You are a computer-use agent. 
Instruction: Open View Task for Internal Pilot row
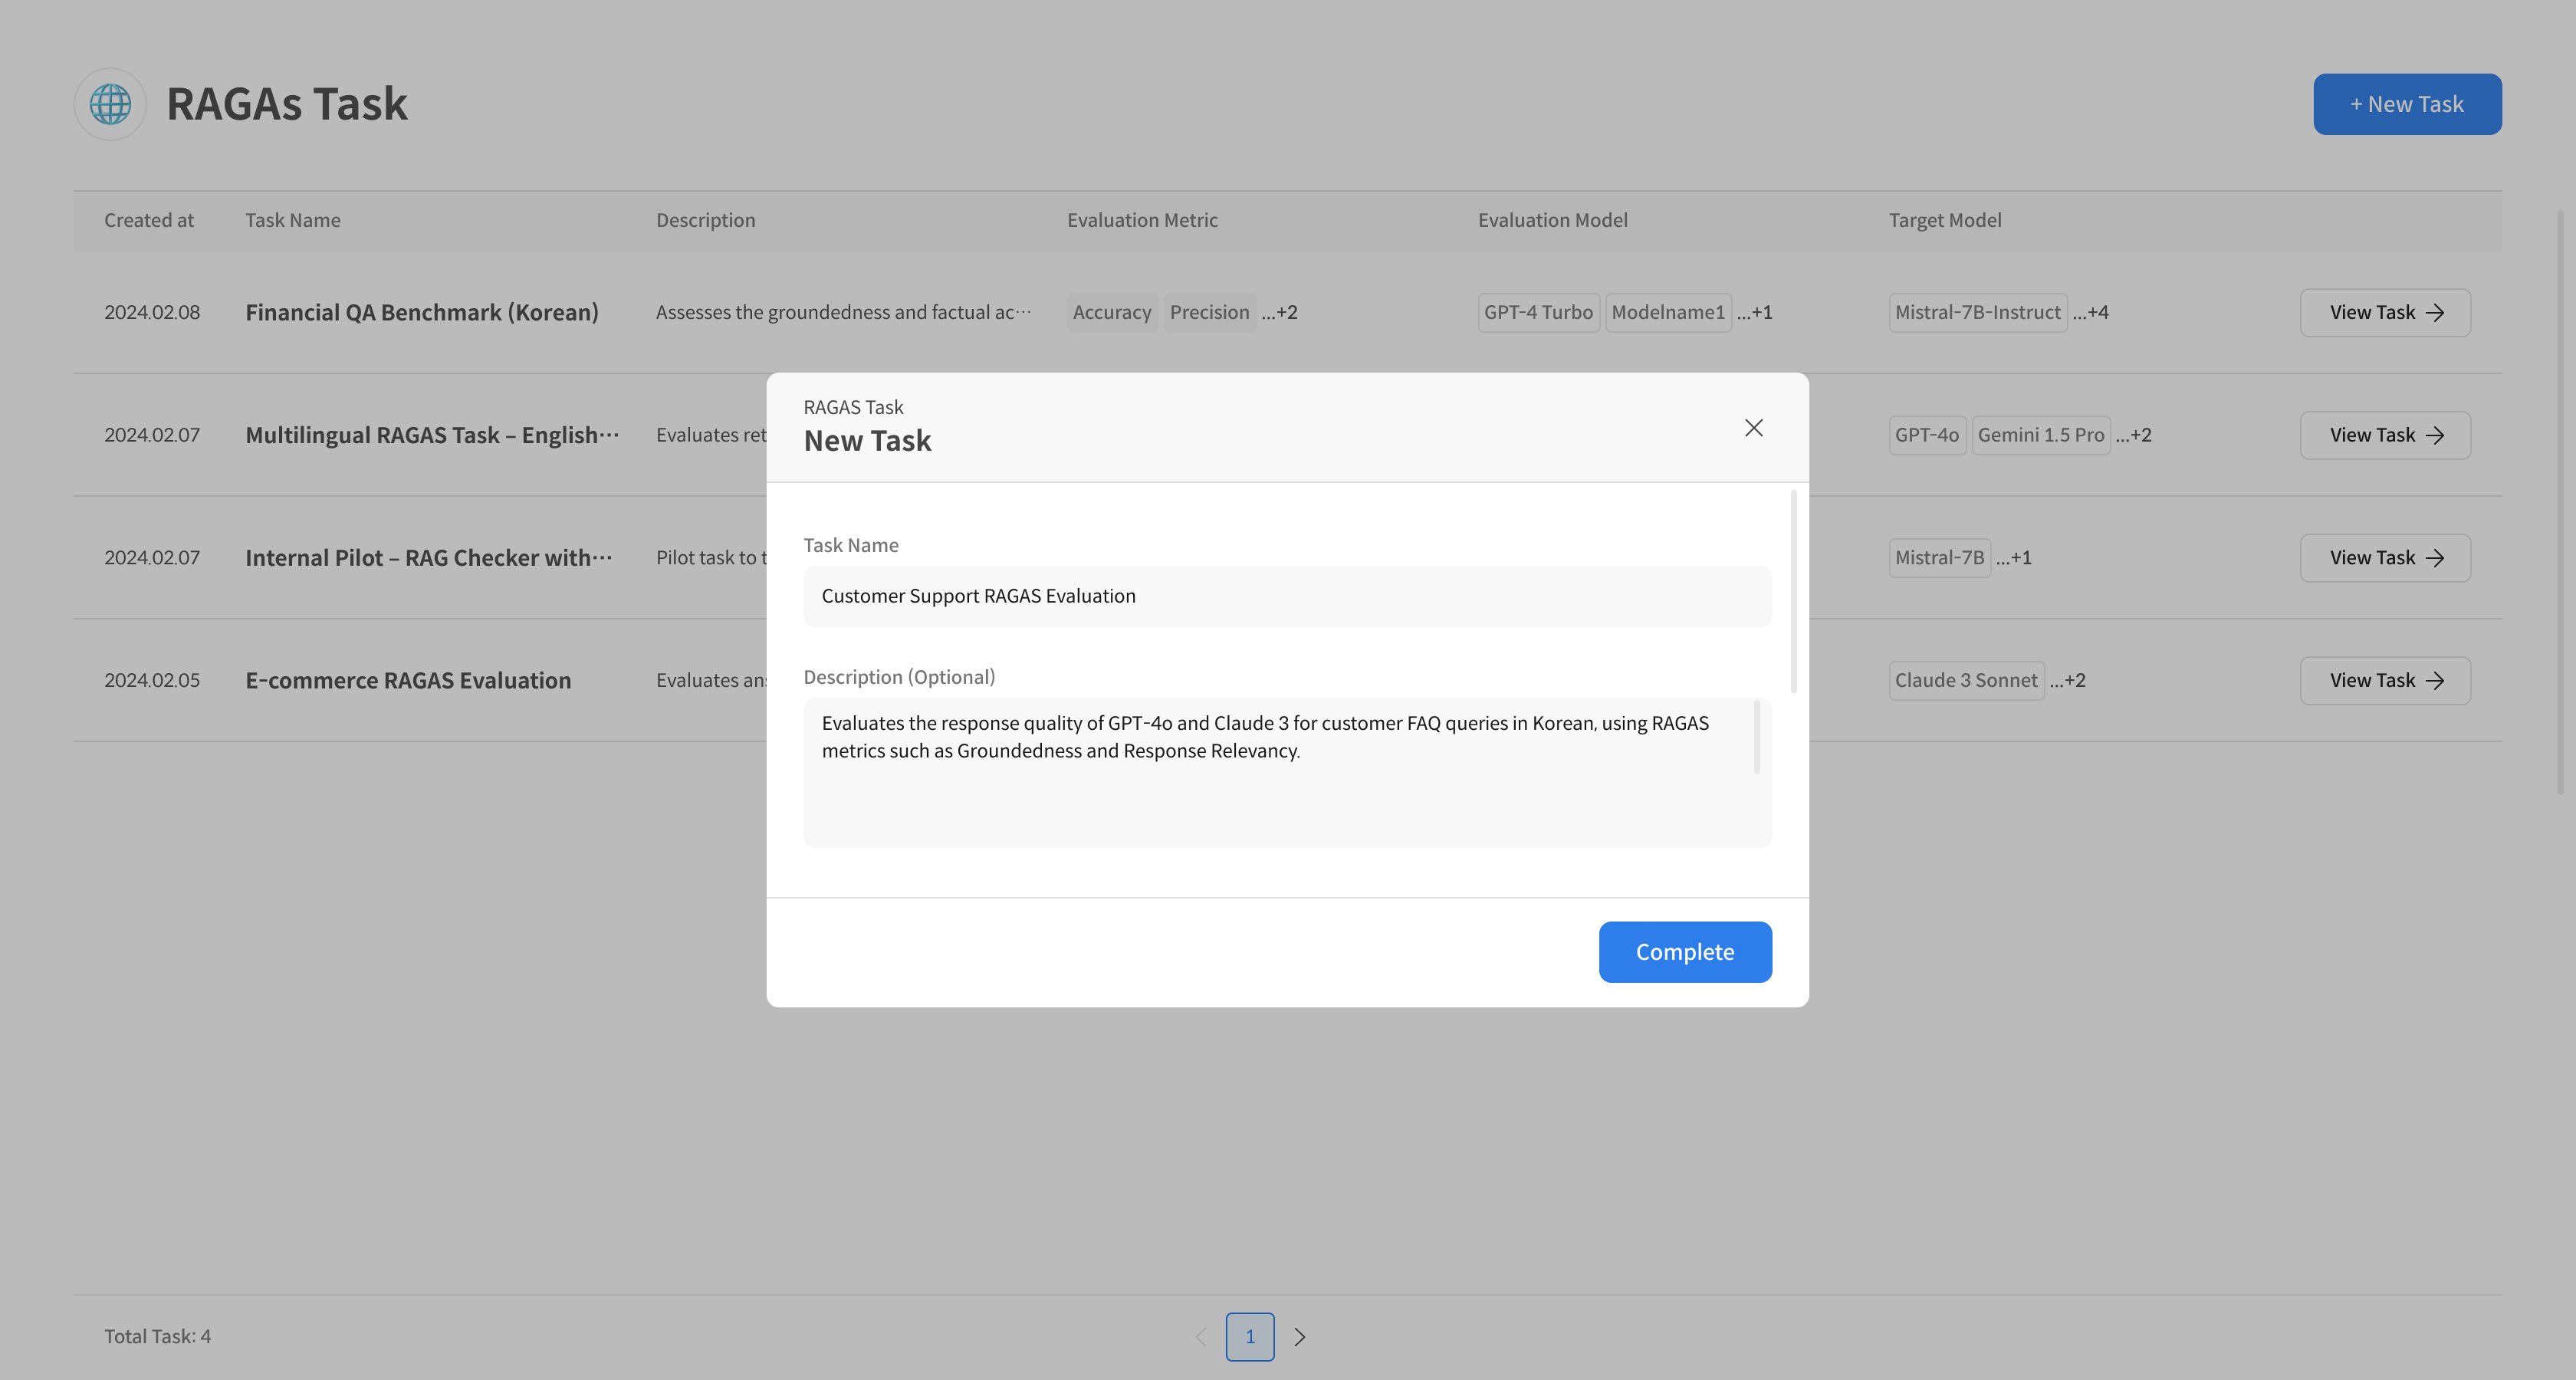pyautogui.click(x=2384, y=558)
